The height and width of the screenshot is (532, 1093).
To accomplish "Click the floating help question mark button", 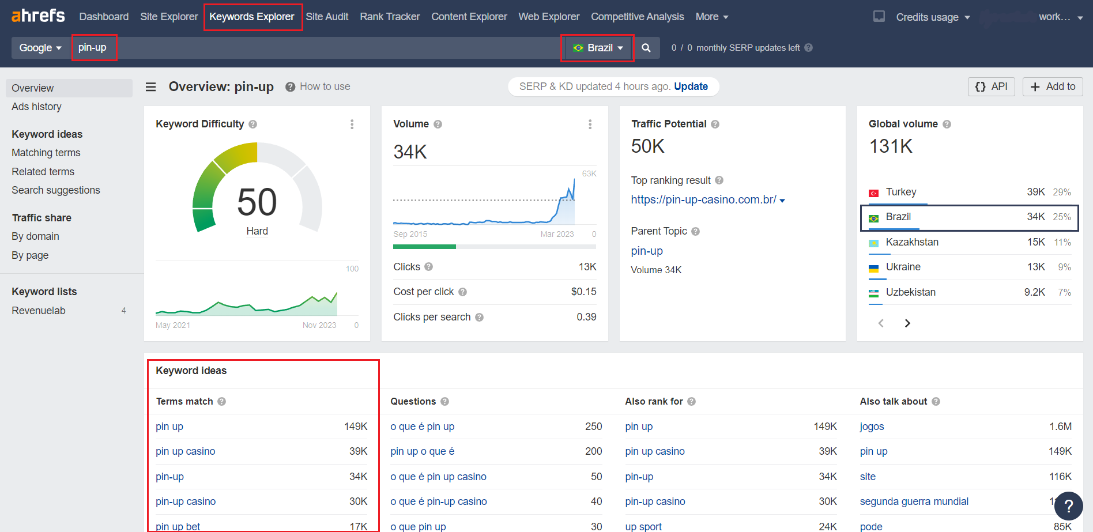I will 1069,506.
